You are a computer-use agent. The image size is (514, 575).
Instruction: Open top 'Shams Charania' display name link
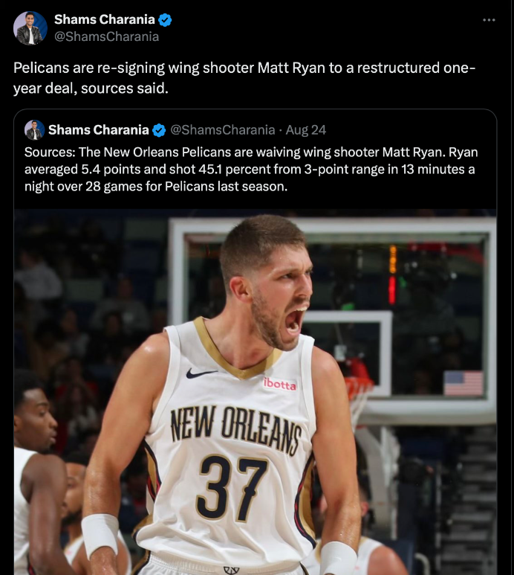pyautogui.click(x=104, y=19)
